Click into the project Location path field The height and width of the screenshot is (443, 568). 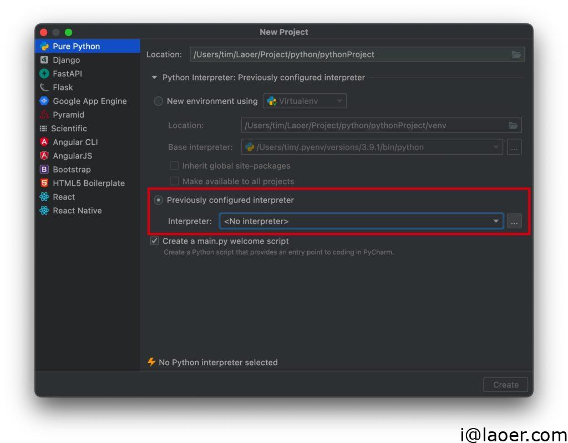pos(349,54)
